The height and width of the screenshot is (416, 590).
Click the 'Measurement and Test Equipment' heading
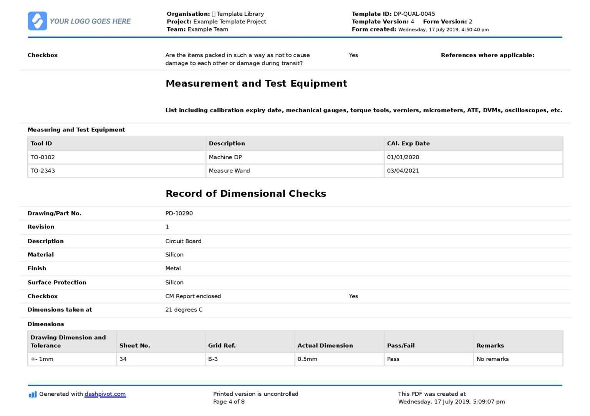click(257, 83)
